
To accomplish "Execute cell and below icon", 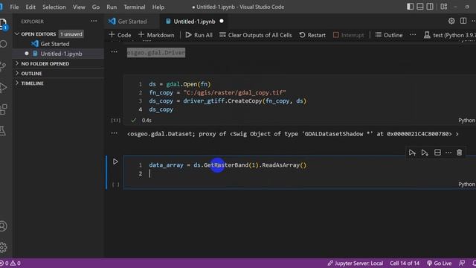I will tap(425, 153).
